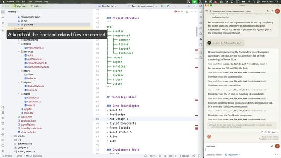Open theme.ts in styles folder

coord(31,90)
